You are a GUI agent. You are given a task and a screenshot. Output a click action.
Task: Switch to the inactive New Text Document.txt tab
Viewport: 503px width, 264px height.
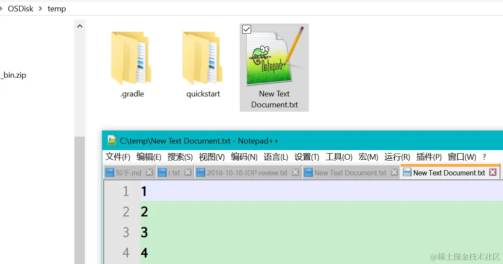(x=350, y=173)
